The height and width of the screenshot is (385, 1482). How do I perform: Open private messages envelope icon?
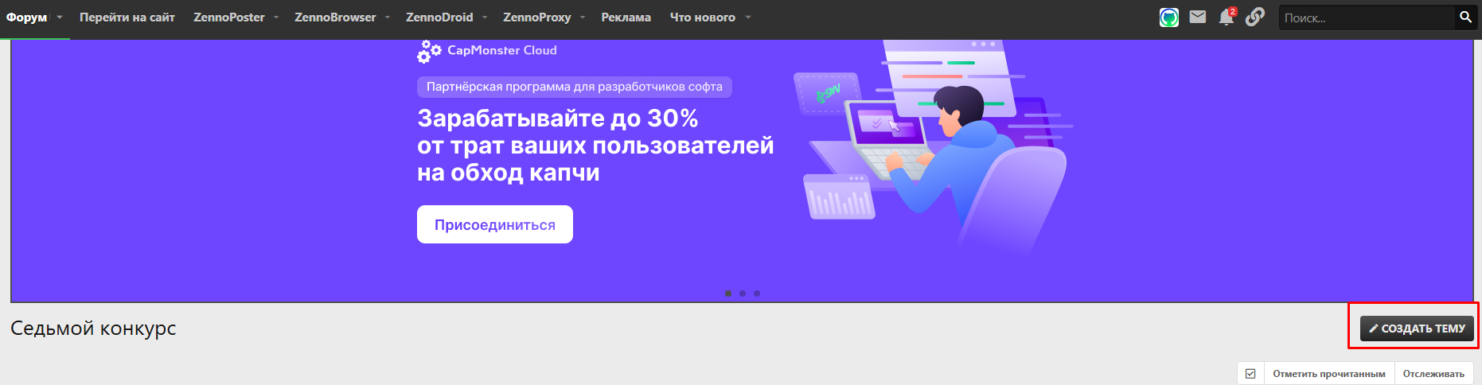(1197, 17)
